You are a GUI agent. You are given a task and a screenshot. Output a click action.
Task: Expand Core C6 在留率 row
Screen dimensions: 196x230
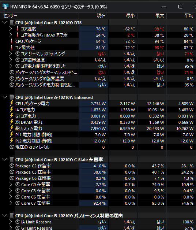(11, 197)
